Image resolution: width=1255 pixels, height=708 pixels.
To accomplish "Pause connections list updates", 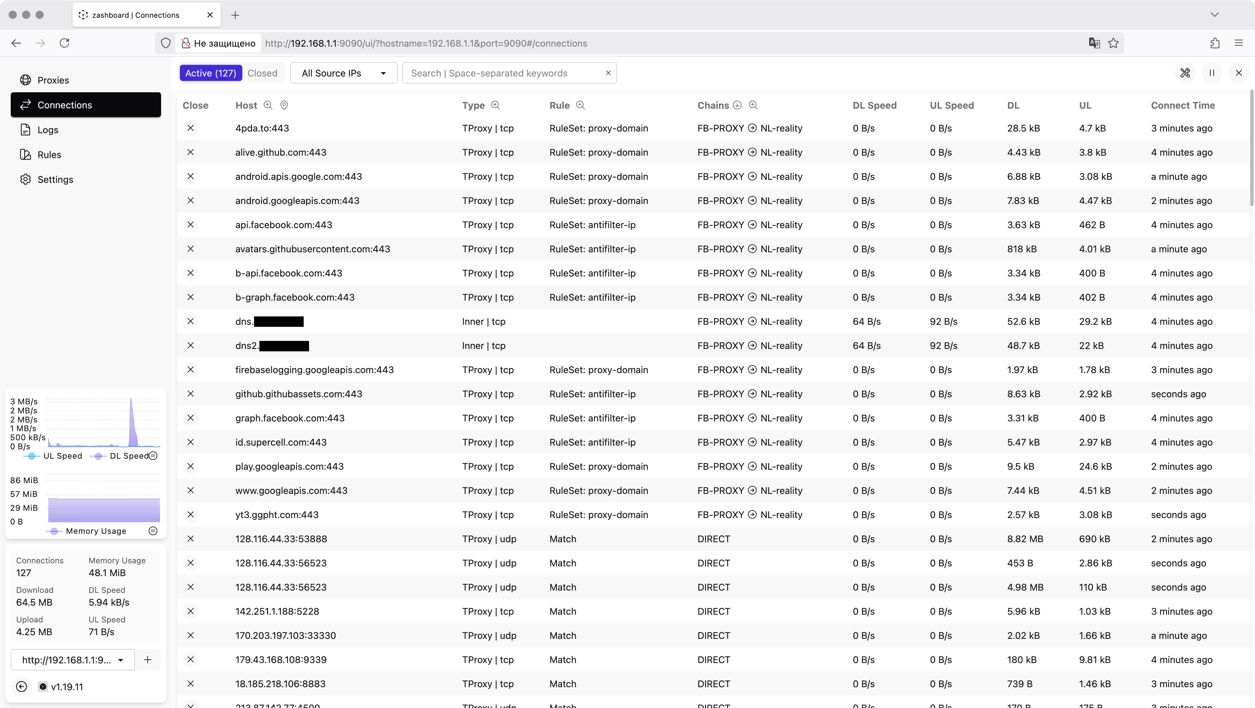I will [1212, 73].
